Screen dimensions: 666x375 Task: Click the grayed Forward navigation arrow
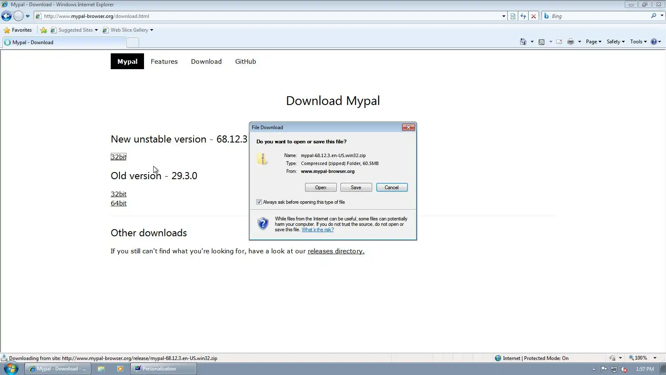[18, 16]
